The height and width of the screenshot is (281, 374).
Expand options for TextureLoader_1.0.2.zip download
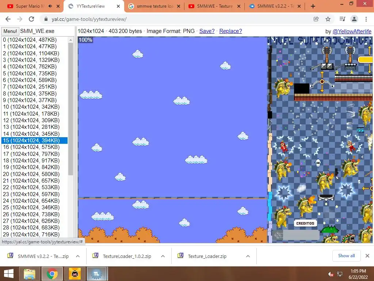pos(163,256)
